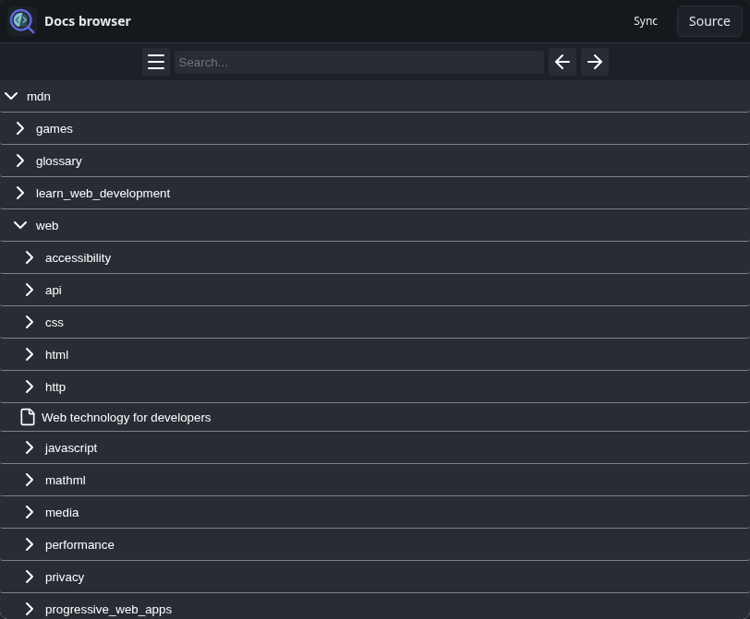The image size is (750, 619).
Task: Expand the glossary folder chevron
Action: pyautogui.click(x=20, y=161)
